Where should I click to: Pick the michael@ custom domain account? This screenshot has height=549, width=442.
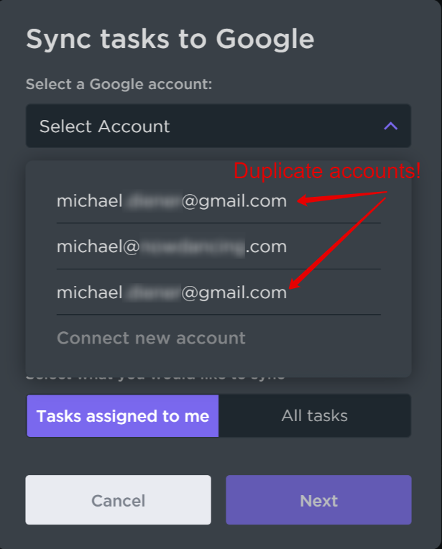coord(218,246)
